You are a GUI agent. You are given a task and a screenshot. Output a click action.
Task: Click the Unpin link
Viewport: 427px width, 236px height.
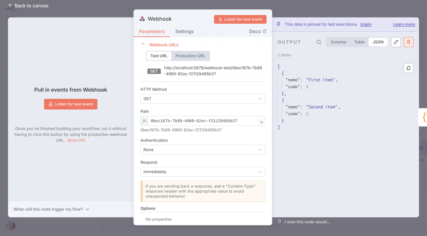[366, 24]
